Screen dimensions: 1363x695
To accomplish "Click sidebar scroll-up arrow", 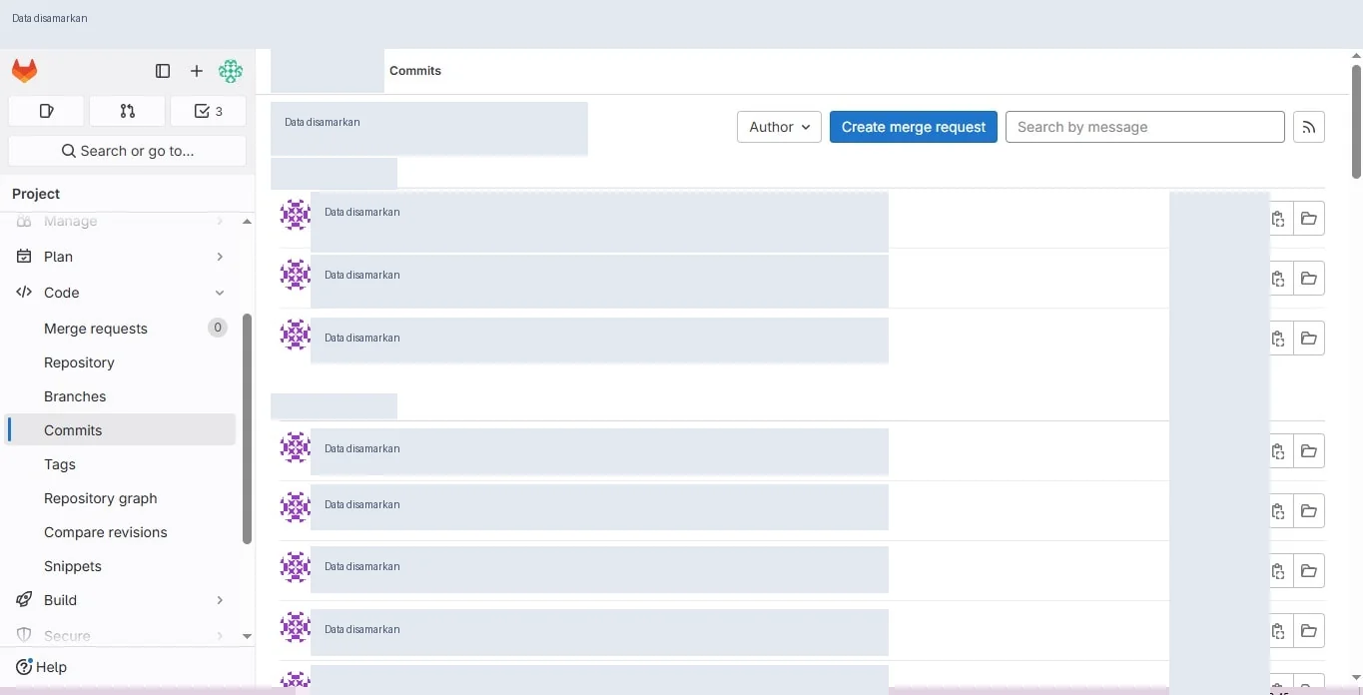I will (x=248, y=221).
